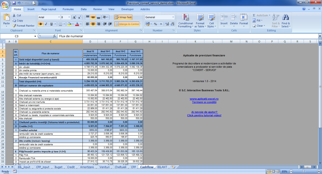Open the Fill Color bucket

[69, 24]
